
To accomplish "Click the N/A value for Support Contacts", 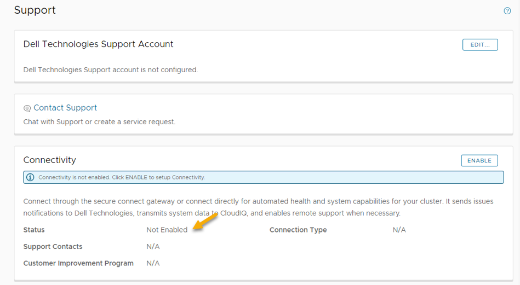I will 153,247.
